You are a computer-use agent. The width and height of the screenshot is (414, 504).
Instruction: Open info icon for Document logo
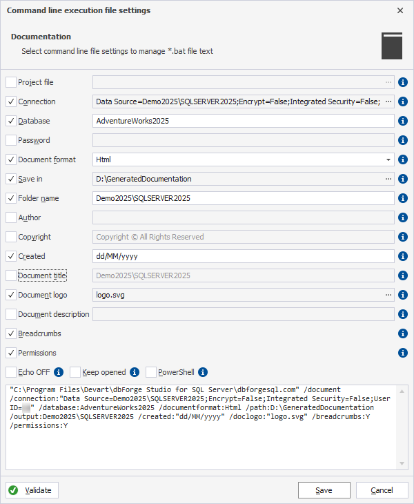403,295
